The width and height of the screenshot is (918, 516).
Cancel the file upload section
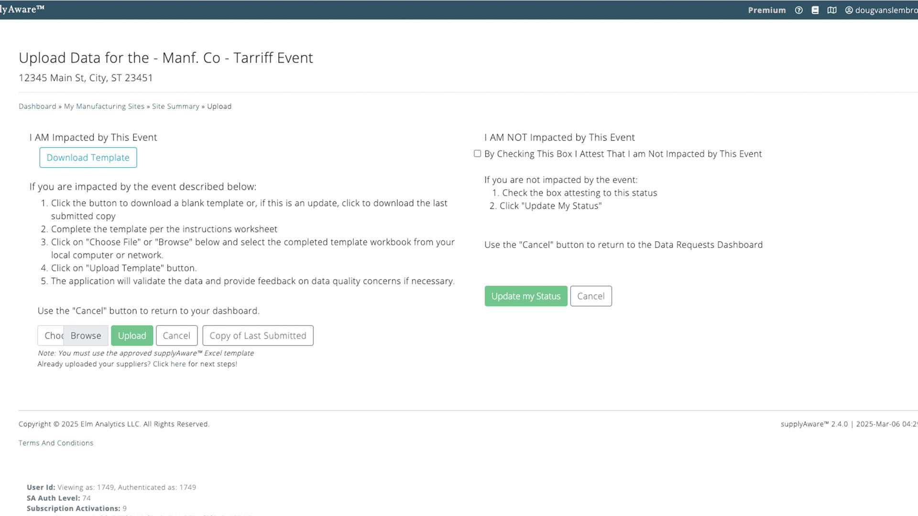[x=176, y=335]
